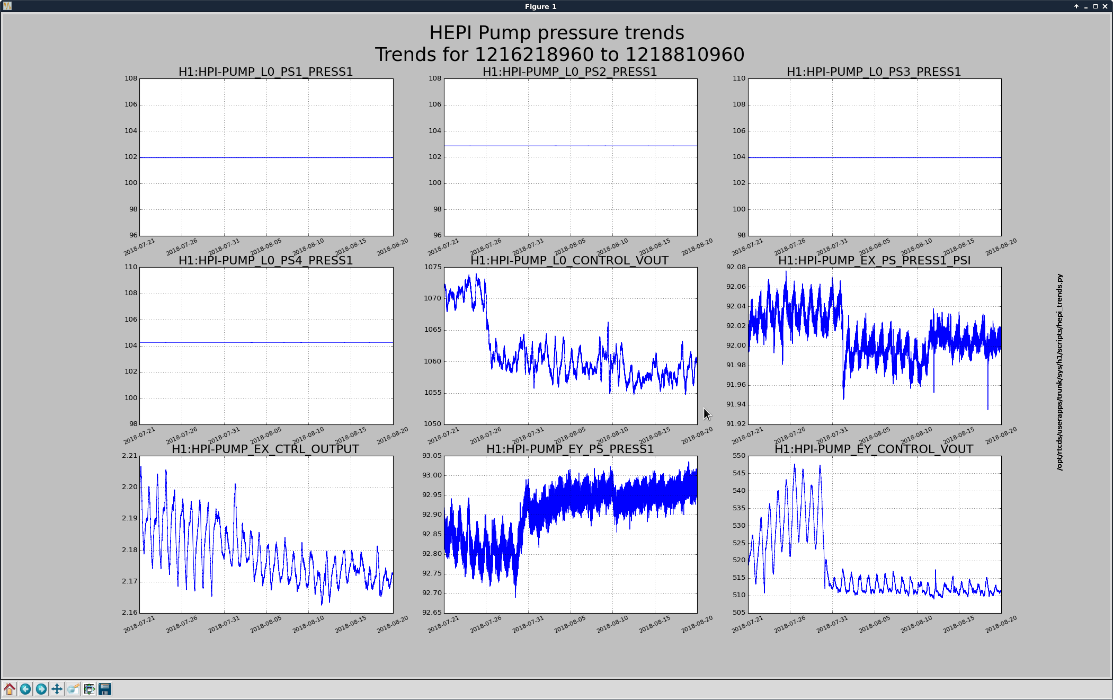The image size is (1113, 700).
Task: Click the upward arrow title bar button
Action: [x=1076, y=6]
